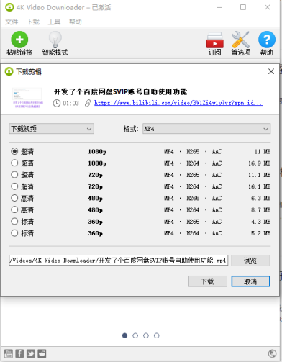Click the chain link icon beside URL
The height and width of the screenshot is (362, 282).
click(88, 103)
